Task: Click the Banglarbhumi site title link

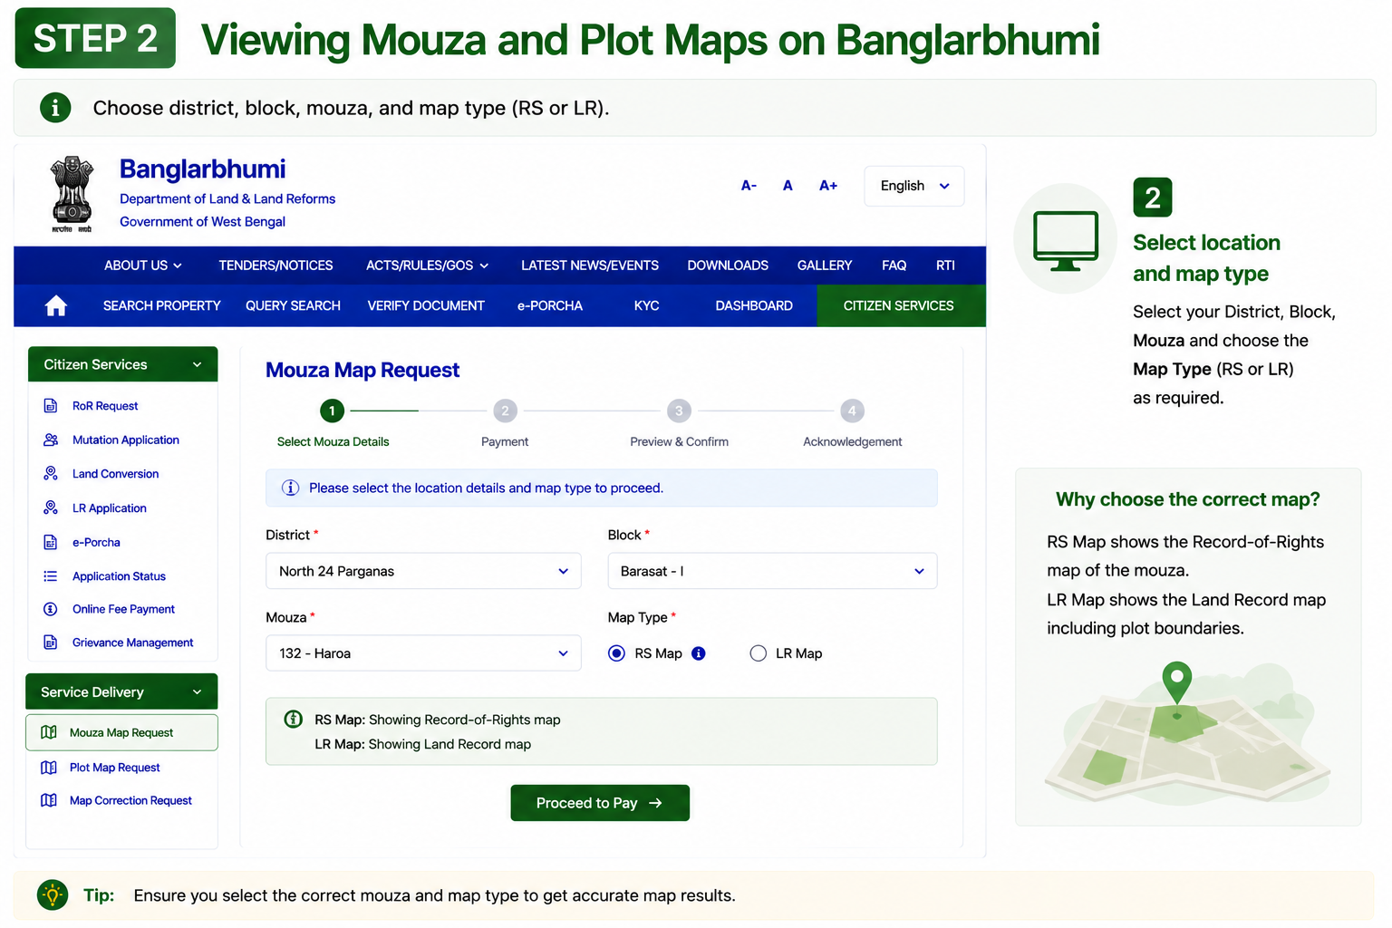Action: click(x=202, y=169)
